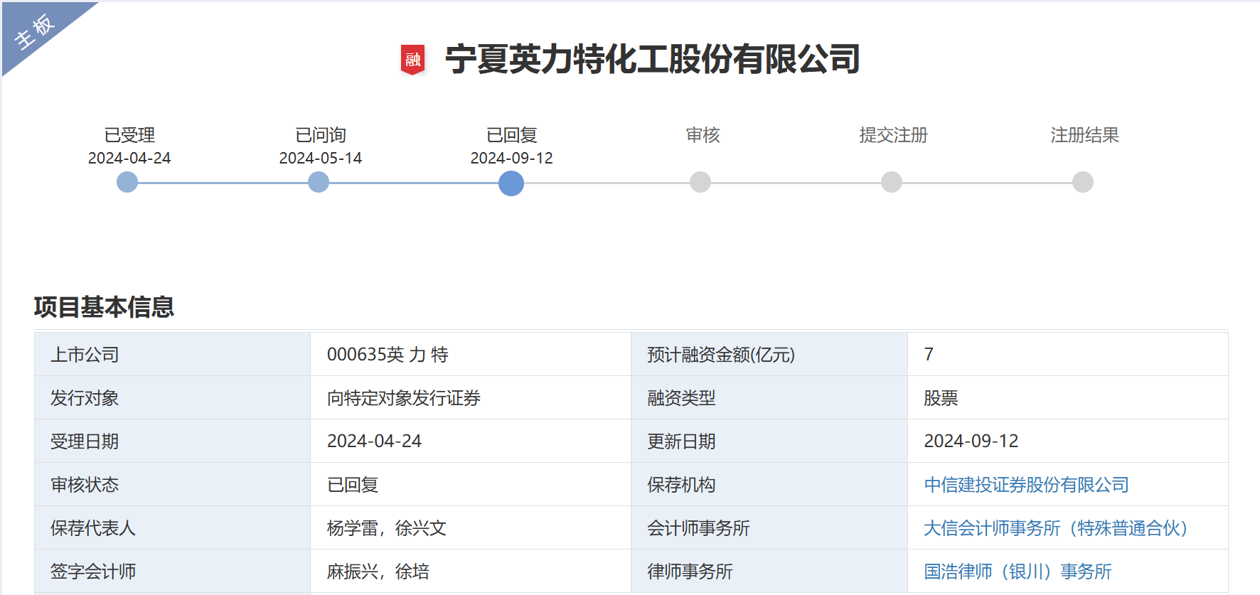The image size is (1260, 595).
Task: Click the company title 宁夏英力特化工股份有限公司
Action: coord(653,59)
